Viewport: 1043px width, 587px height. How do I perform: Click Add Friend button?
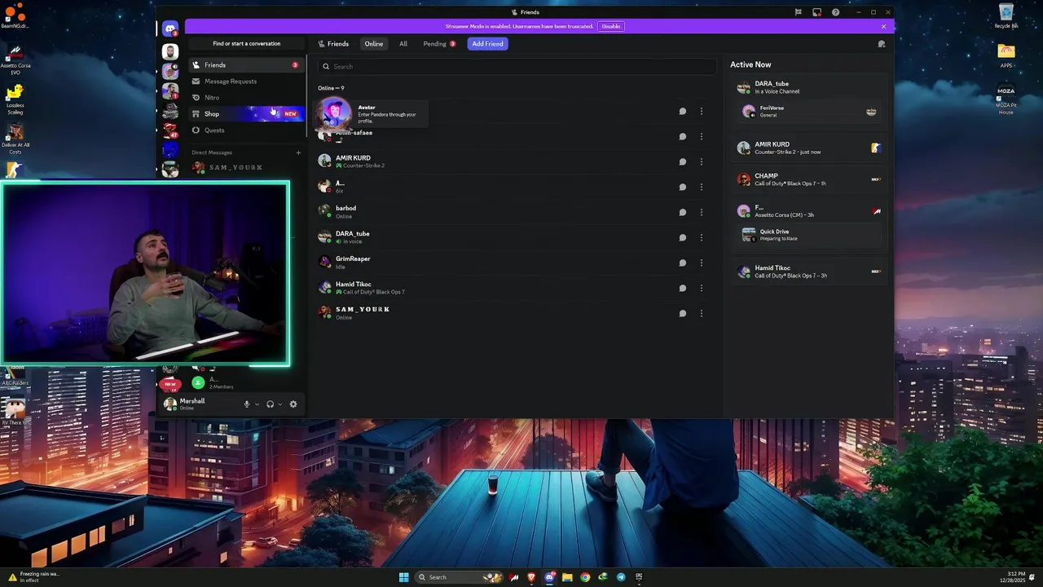[x=487, y=44]
